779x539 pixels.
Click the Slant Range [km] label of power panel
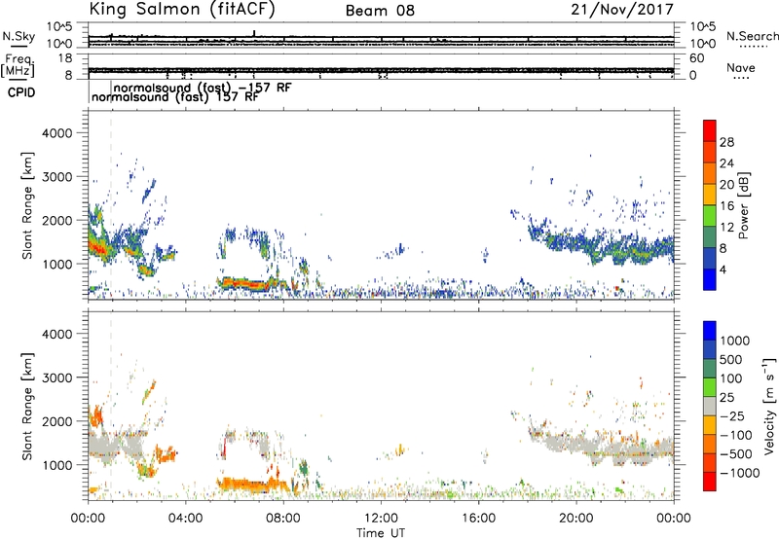click(27, 205)
